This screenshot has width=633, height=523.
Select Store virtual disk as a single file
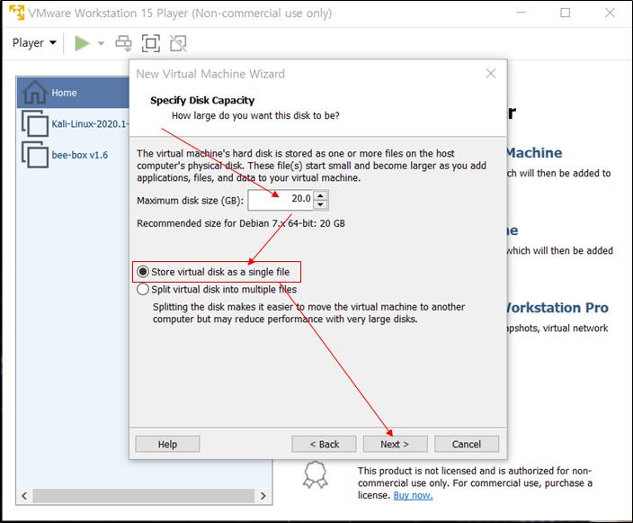point(214,272)
